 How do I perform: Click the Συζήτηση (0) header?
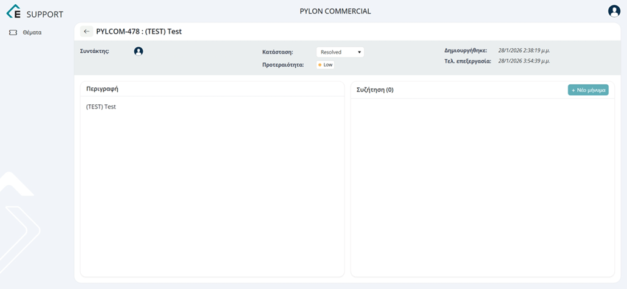375,90
